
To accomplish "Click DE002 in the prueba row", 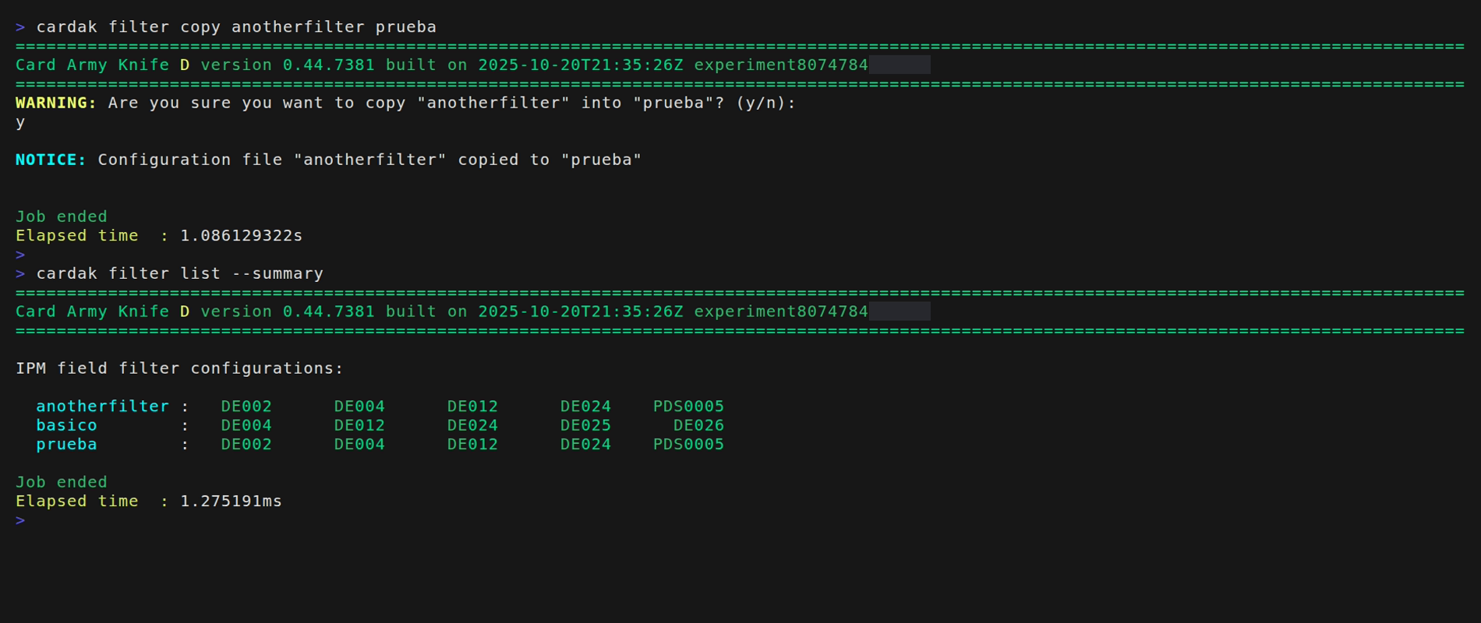I will (x=246, y=445).
